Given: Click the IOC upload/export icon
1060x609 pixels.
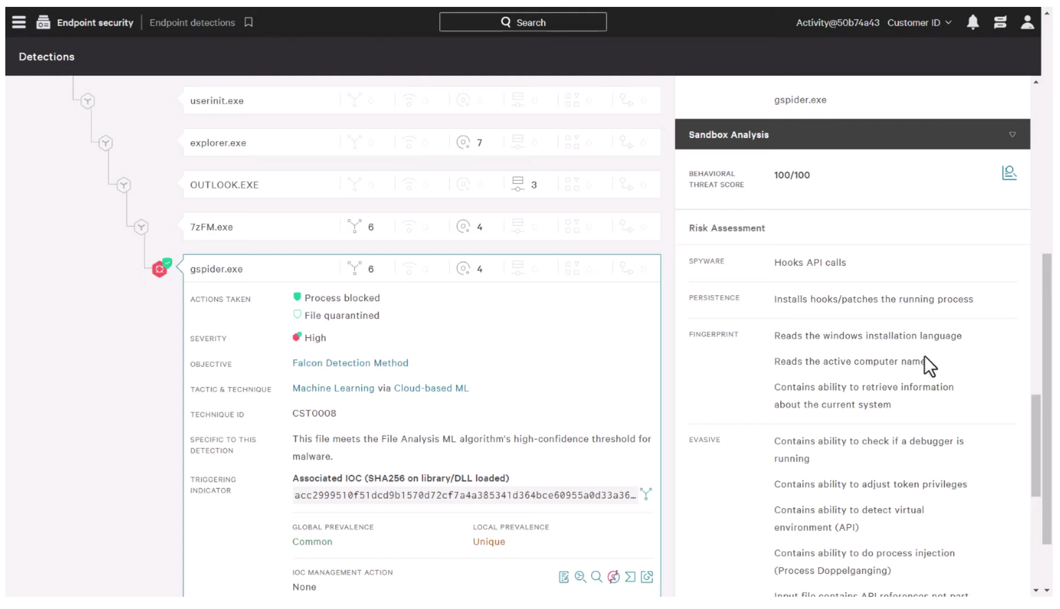Looking at the screenshot, I should pos(647,577).
